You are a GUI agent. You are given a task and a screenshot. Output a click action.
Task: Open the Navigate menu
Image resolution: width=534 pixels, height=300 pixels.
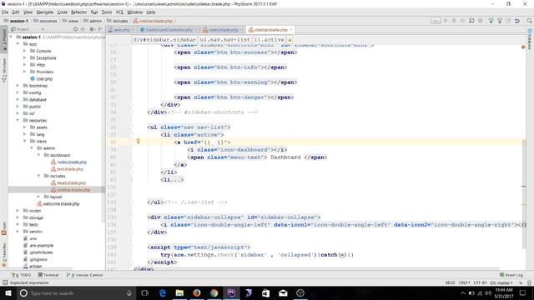[x=45, y=12]
